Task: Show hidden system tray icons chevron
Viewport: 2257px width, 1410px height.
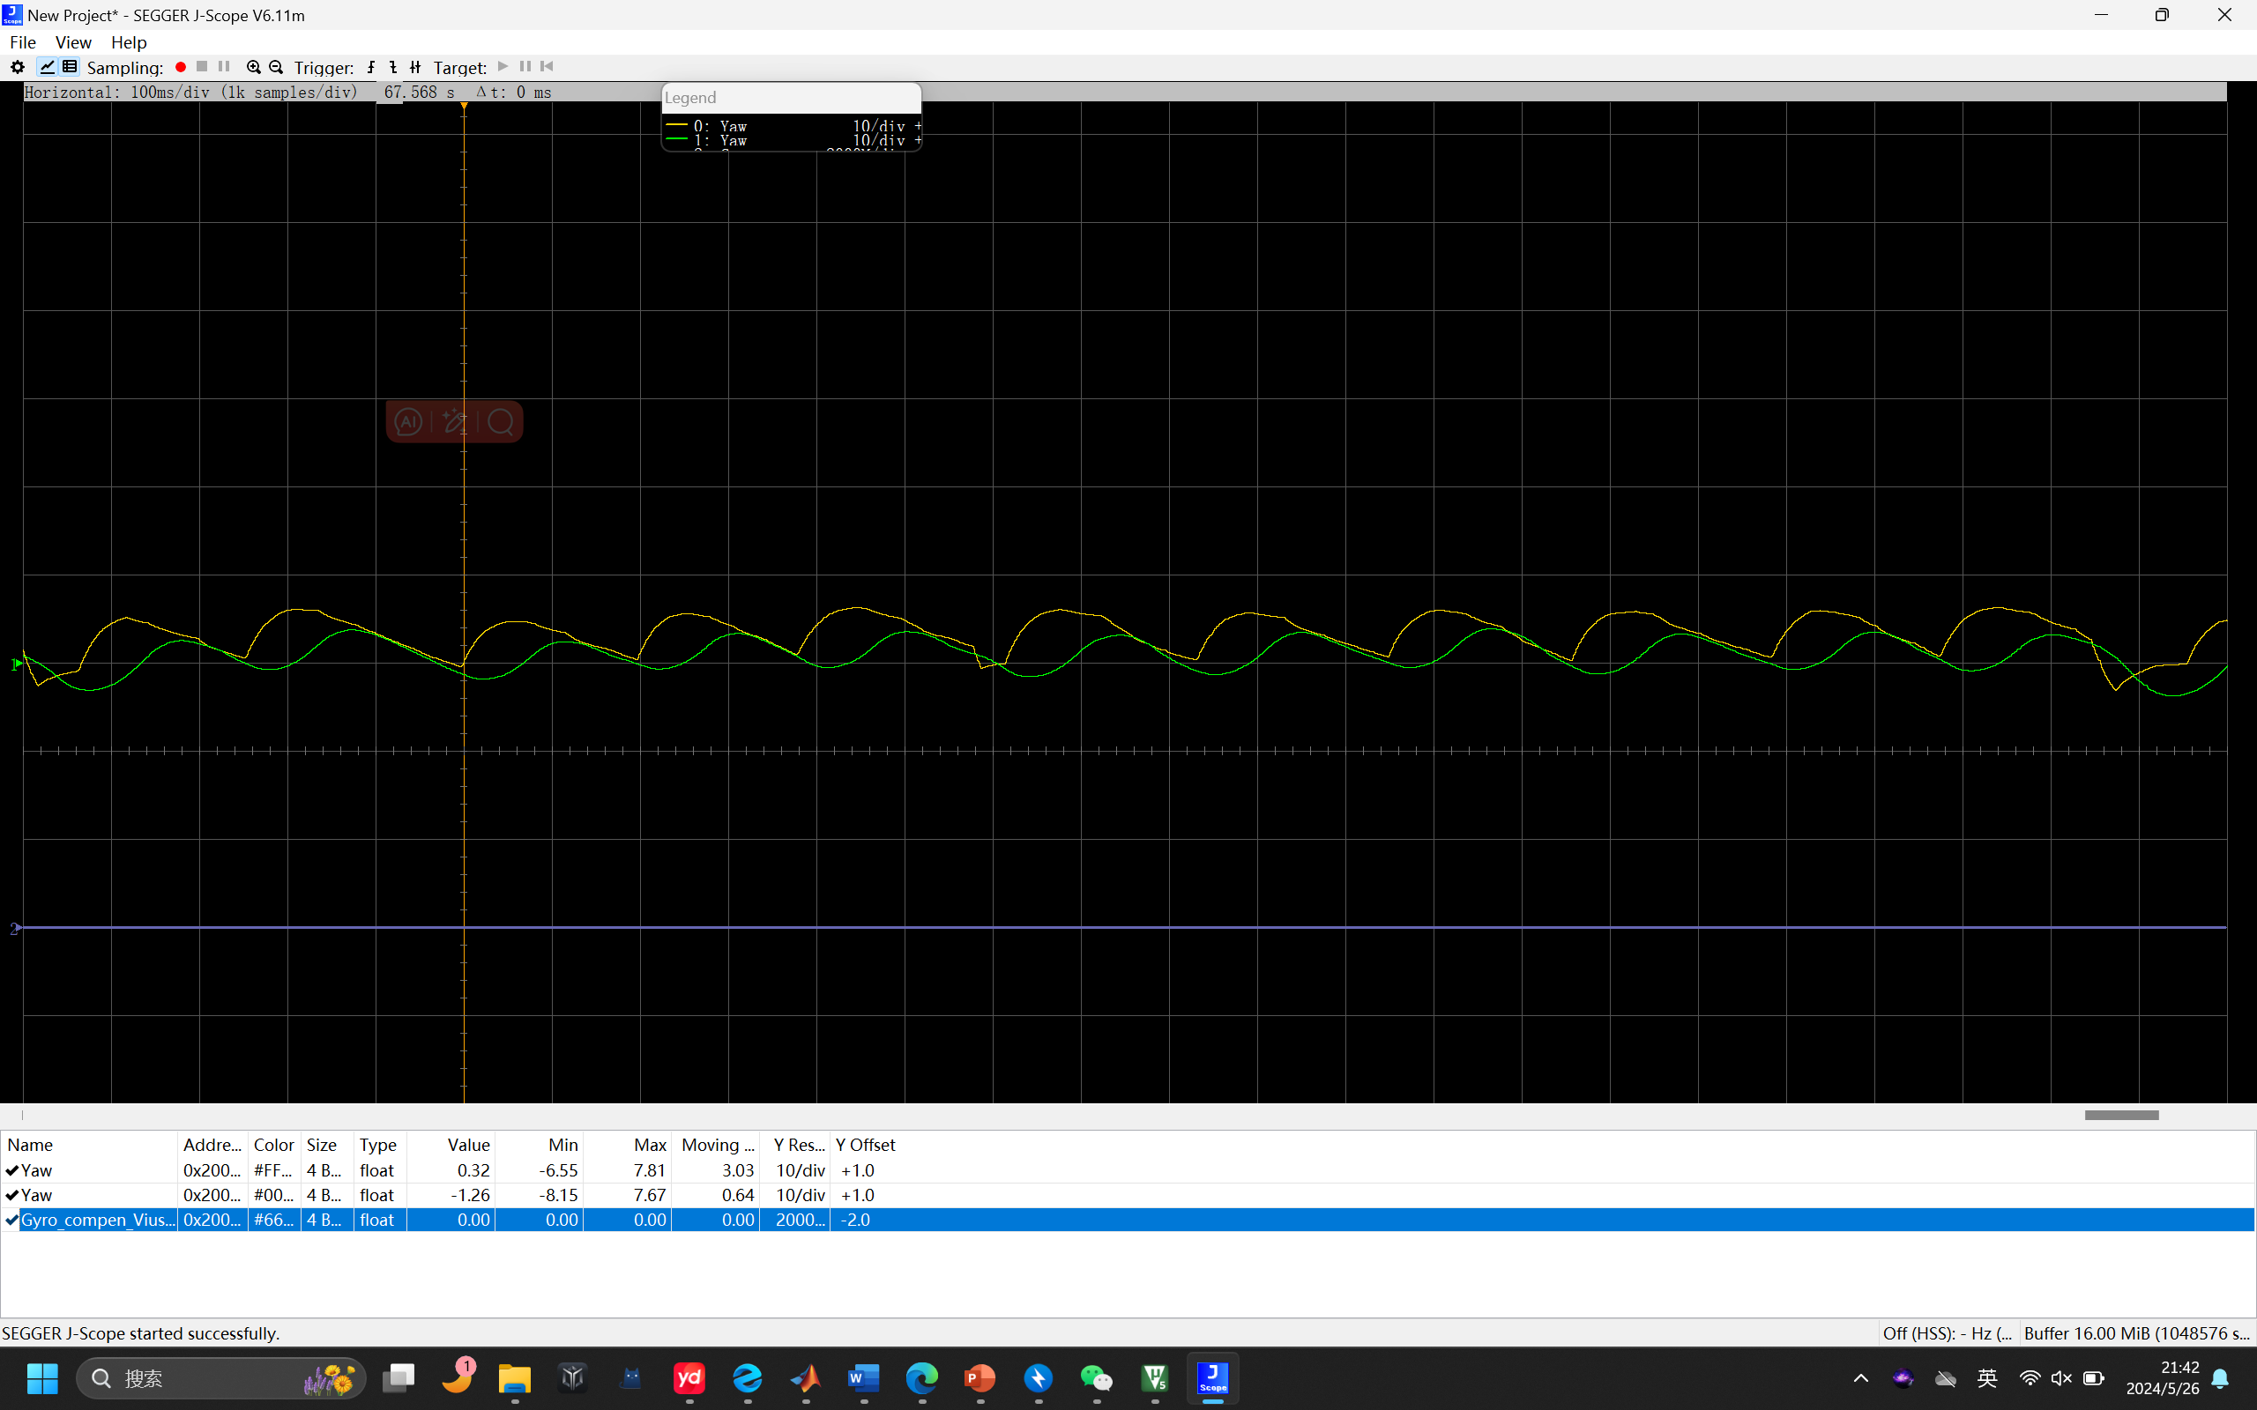Action: [1860, 1378]
